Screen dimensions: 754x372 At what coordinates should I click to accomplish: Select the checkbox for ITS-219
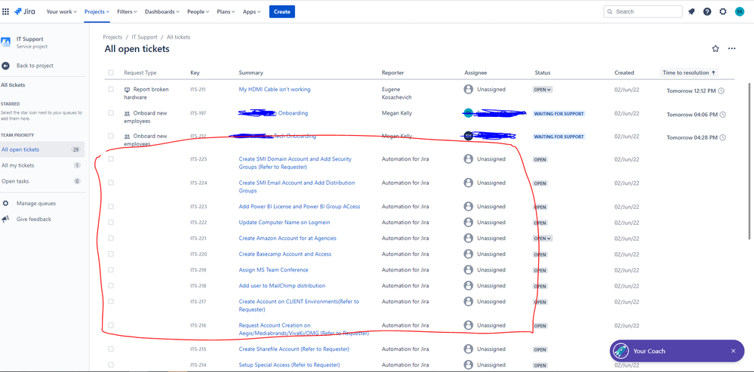[x=111, y=269]
